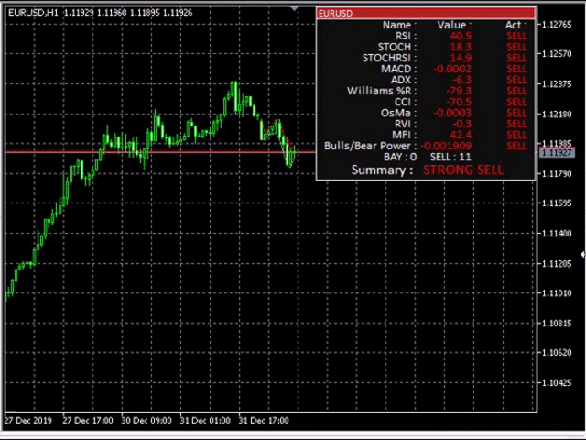Click the ADX indicator name
This screenshot has height=440, width=586.
[403, 80]
